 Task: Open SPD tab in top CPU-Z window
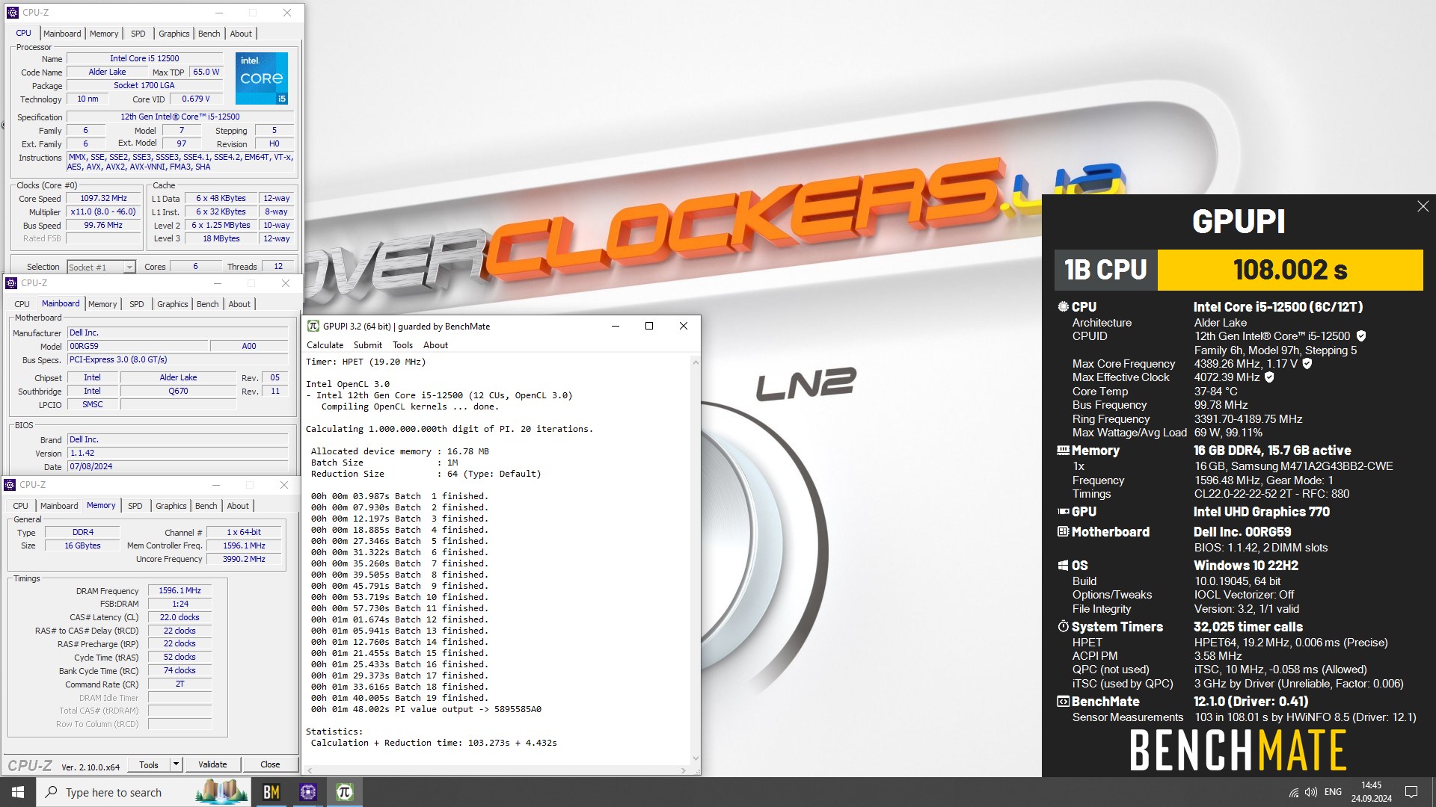click(x=138, y=34)
